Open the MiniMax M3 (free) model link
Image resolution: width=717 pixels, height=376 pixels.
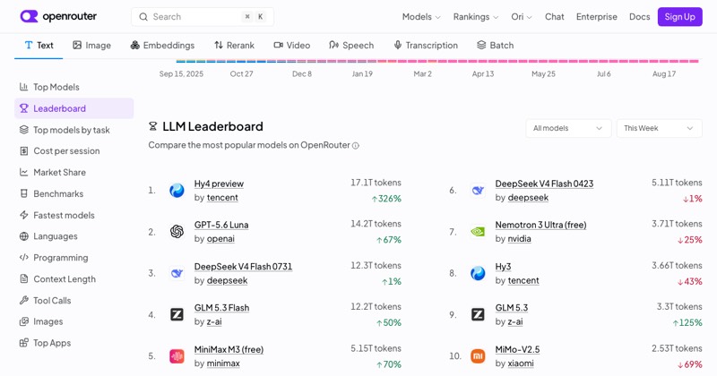click(x=229, y=349)
